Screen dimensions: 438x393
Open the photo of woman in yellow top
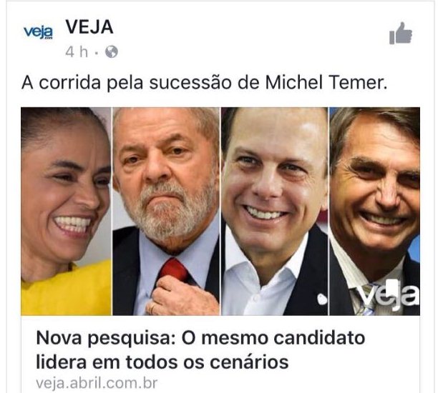[67, 211]
